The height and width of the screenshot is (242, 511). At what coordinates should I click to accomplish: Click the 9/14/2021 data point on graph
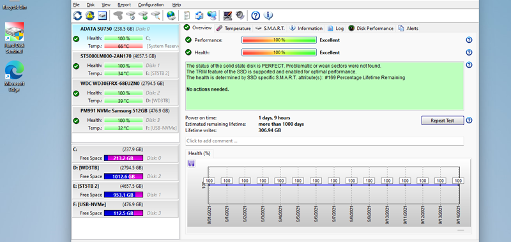click(458, 185)
